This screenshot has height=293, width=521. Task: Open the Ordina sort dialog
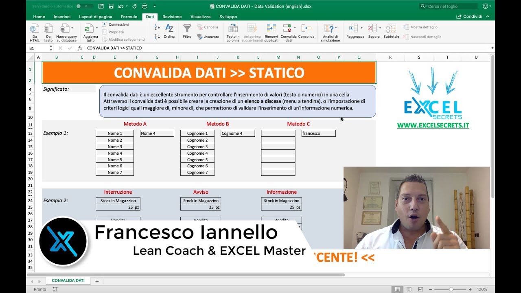169,31
